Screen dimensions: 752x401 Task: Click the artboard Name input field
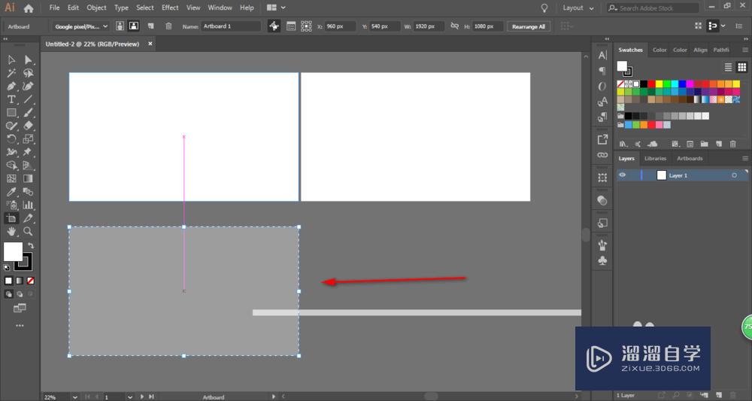[x=231, y=26]
